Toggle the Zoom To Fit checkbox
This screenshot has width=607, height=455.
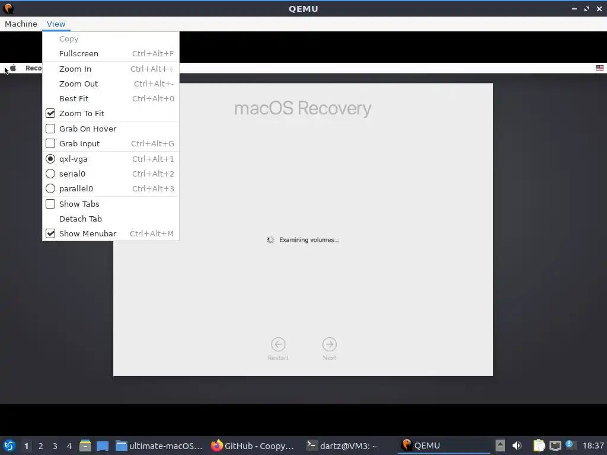[x=50, y=113]
